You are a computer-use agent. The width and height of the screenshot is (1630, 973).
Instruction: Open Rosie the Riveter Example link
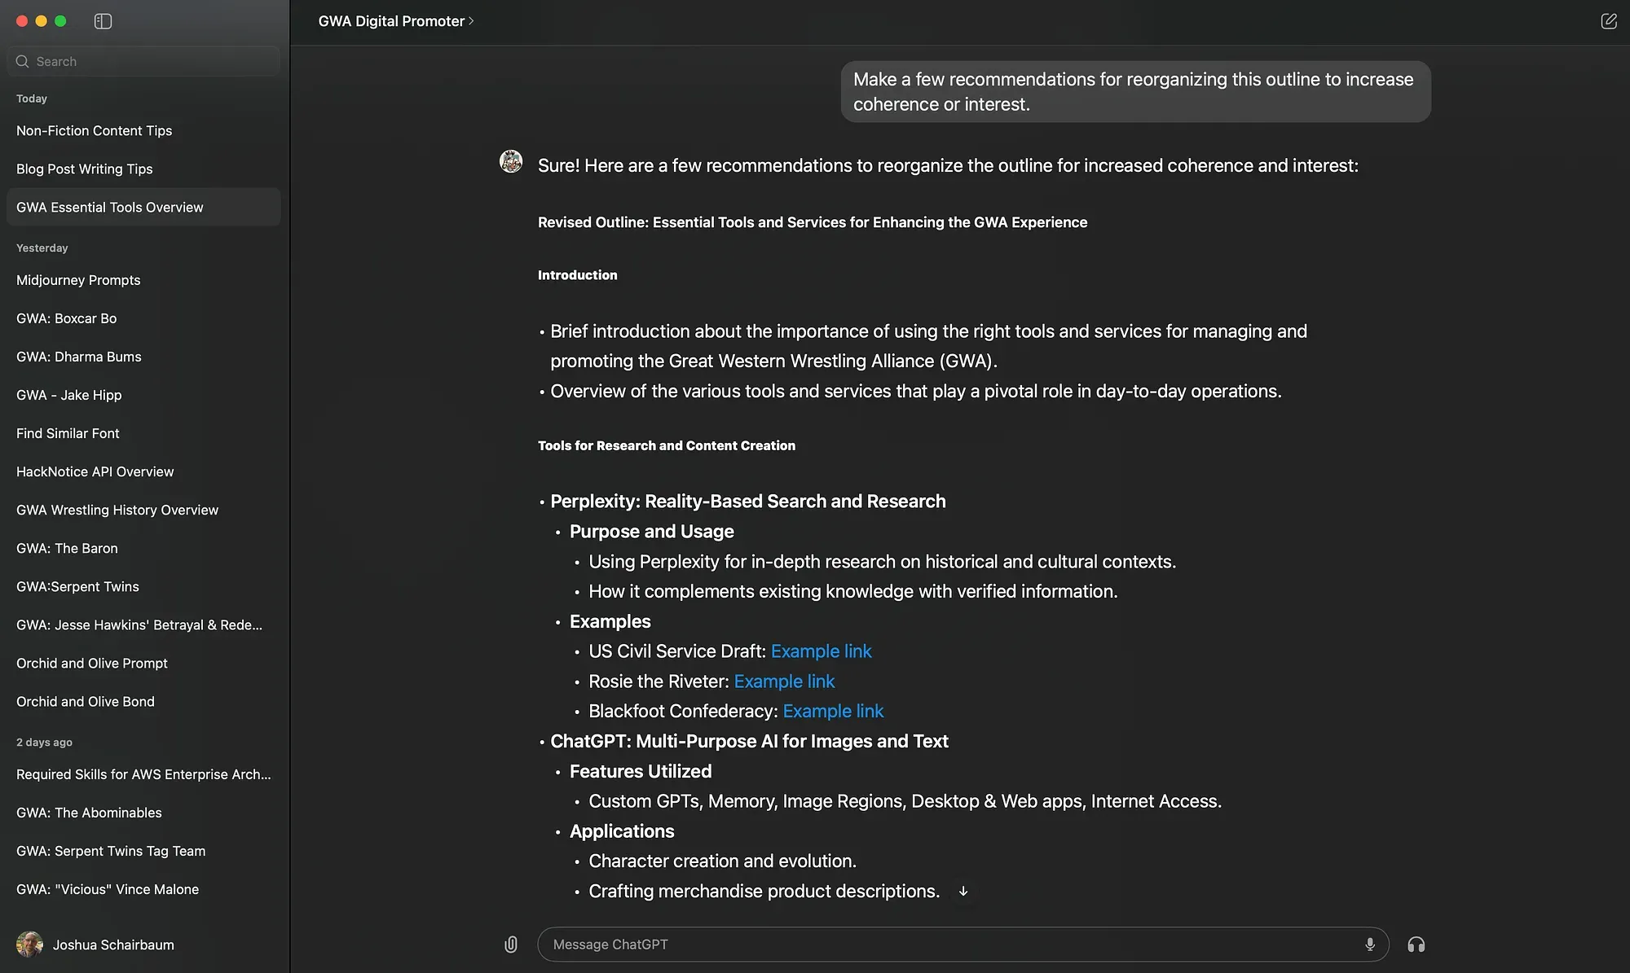784,682
